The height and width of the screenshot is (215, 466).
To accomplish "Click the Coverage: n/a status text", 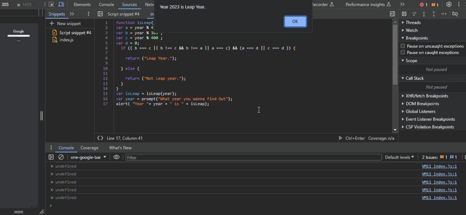I will click(381, 138).
